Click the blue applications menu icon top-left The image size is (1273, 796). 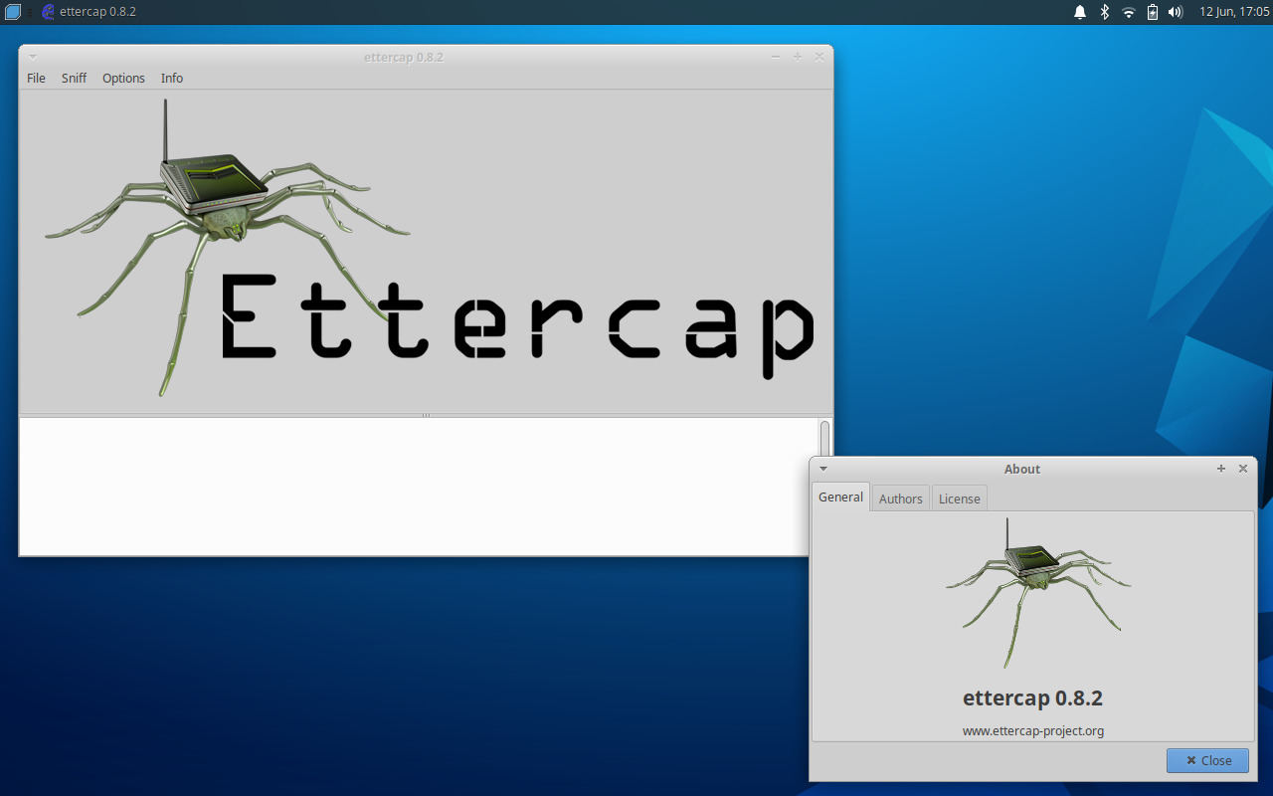point(12,11)
